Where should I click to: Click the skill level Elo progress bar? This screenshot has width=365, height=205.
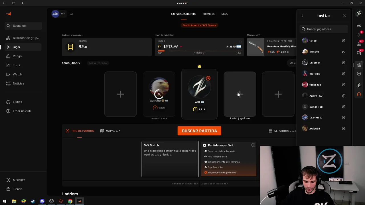(x=199, y=51)
